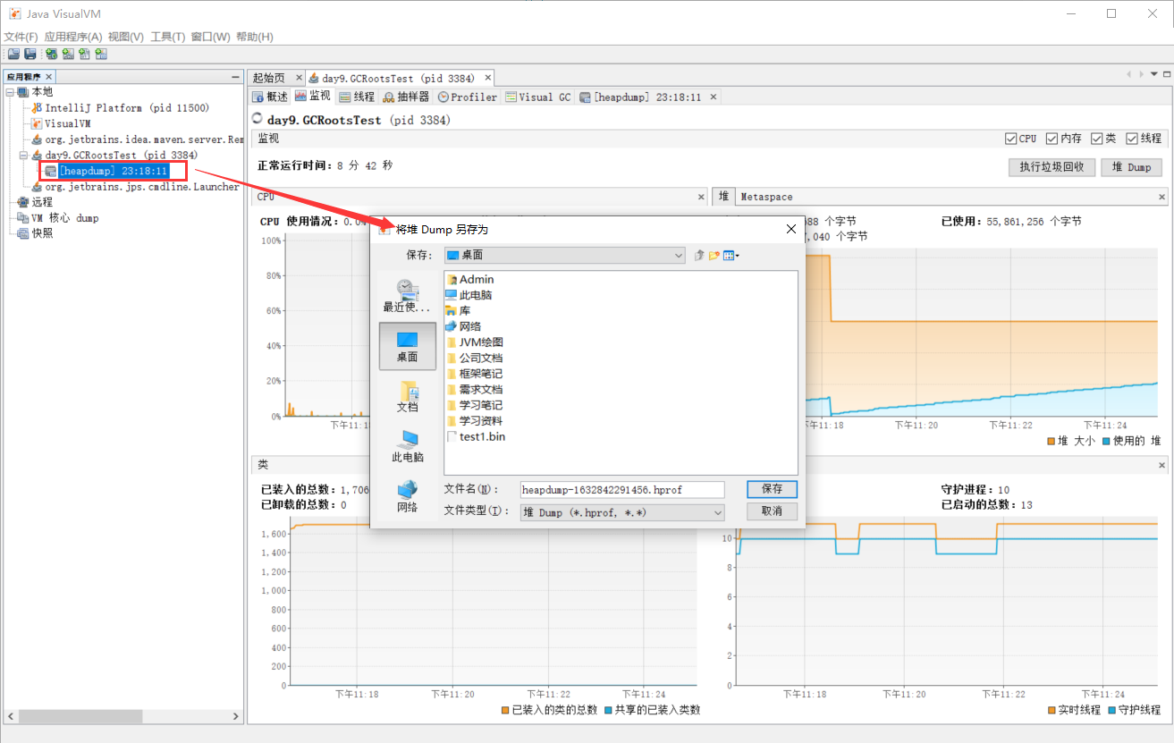Open the 工具(T) menu

tap(167, 37)
